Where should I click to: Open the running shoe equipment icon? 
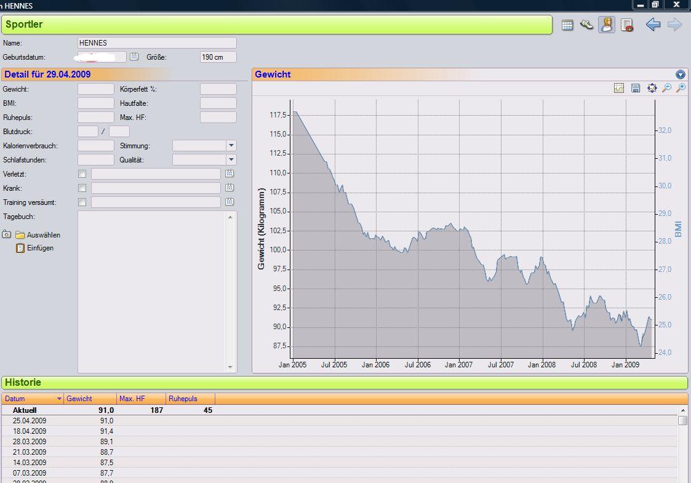click(586, 25)
